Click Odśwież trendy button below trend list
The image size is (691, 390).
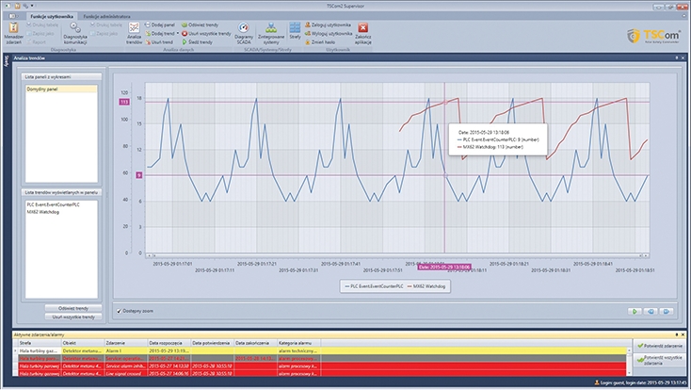pyautogui.click(x=73, y=308)
